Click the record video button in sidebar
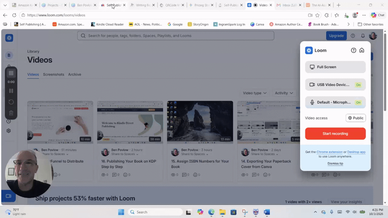 (x=9, y=196)
